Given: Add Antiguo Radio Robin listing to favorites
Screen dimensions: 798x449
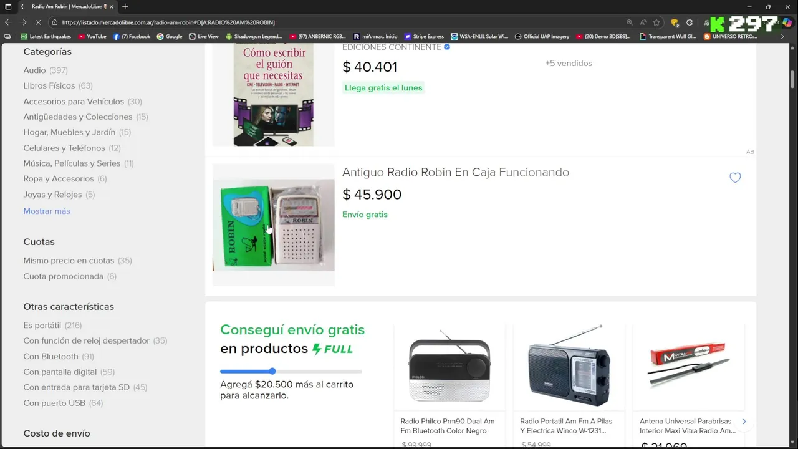Looking at the screenshot, I should (x=735, y=178).
